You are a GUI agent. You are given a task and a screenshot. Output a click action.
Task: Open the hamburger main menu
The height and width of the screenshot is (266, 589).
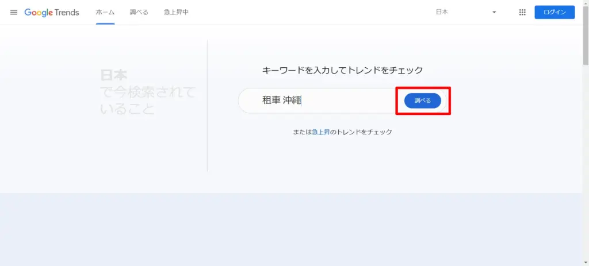(x=14, y=13)
